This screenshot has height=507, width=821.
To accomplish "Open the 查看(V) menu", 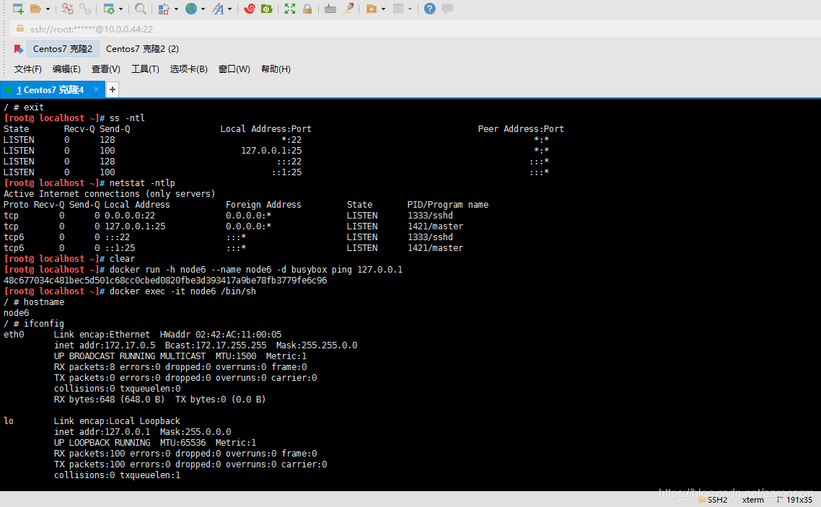I will click(106, 69).
